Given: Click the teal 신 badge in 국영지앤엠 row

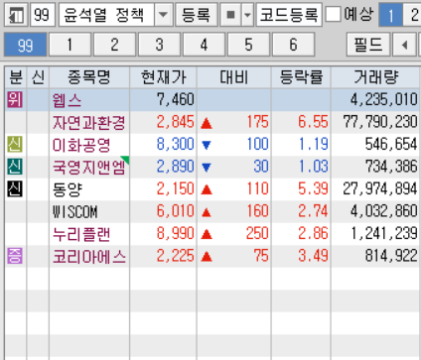Looking at the screenshot, I should [x=15, y=167].
